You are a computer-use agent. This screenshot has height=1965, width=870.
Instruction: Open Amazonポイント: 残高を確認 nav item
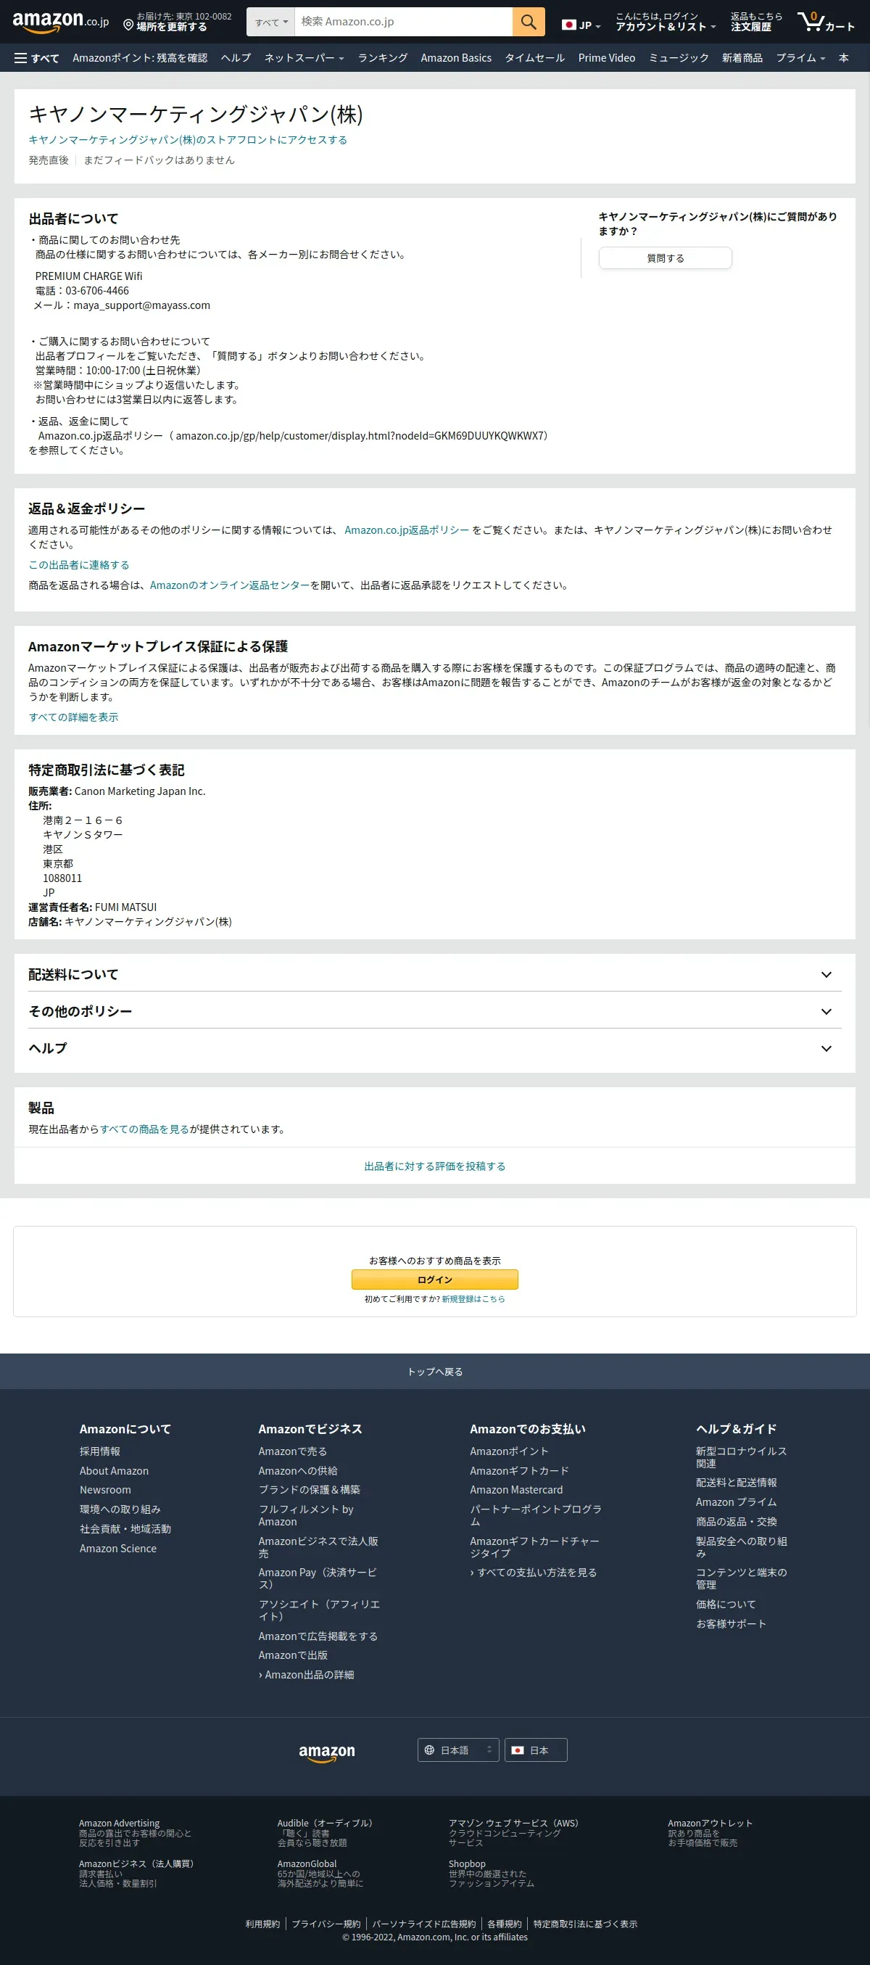[x=141, y=58]
